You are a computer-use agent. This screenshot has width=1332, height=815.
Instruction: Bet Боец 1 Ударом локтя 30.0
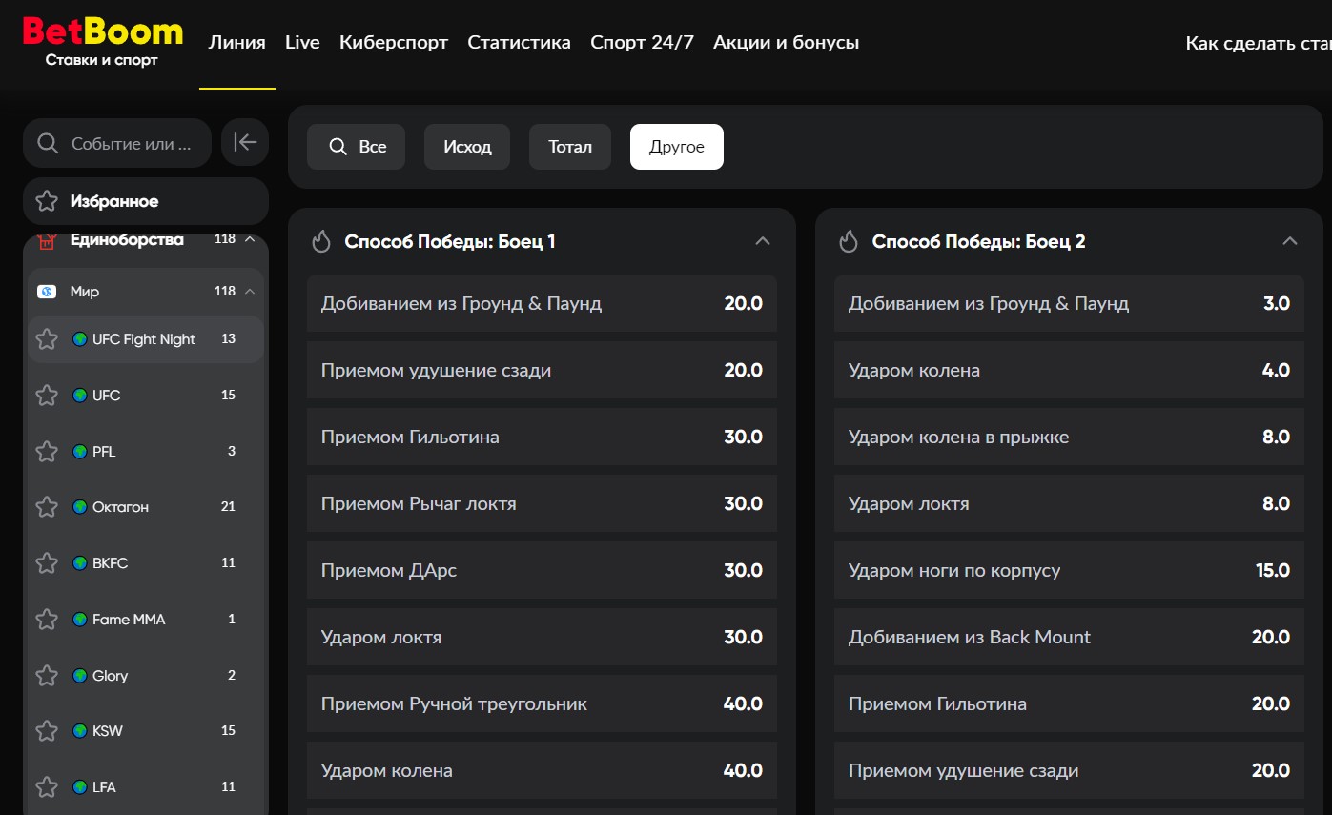pos(542,637)
